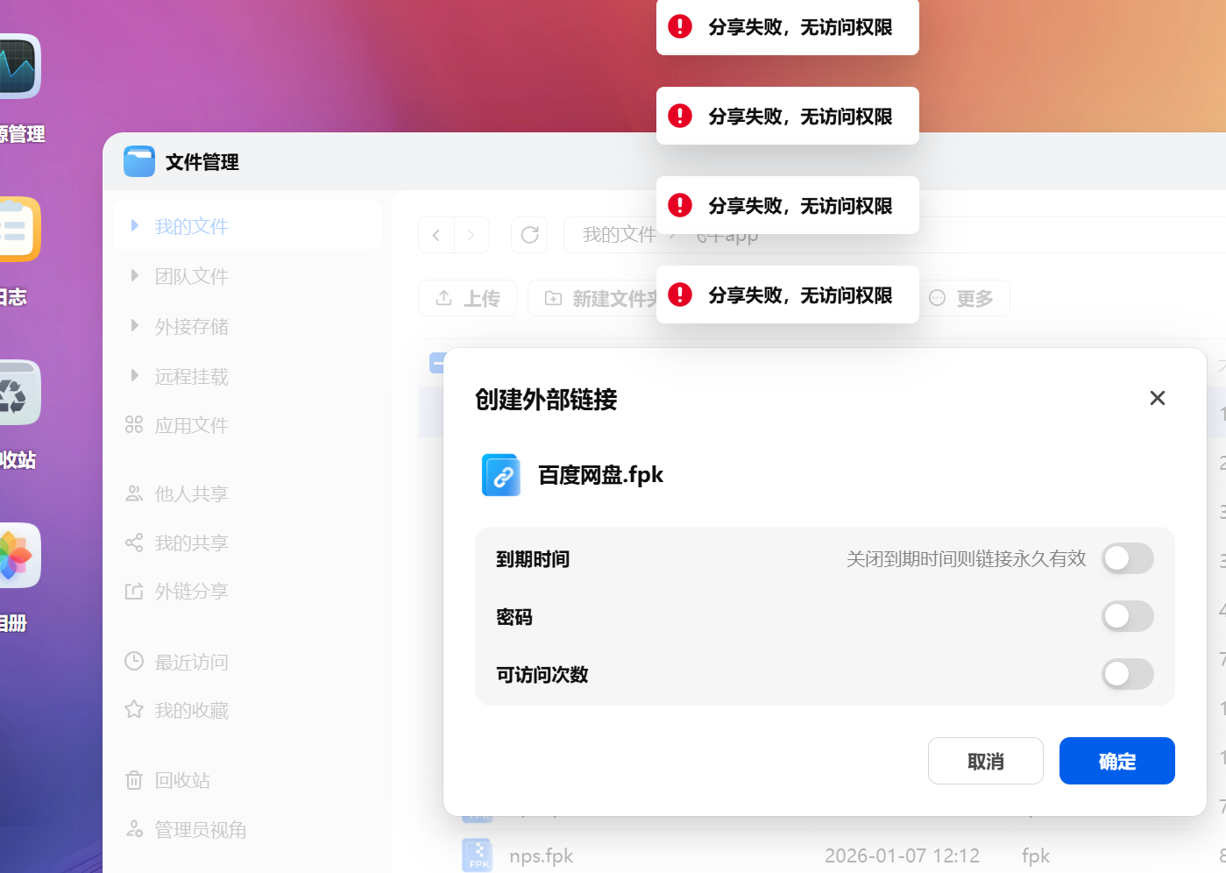Cancel the 创建外部链接 dialog via 取消
Image resolution: width=1226 pixels, height=873 pixels.
coord(985,761)
